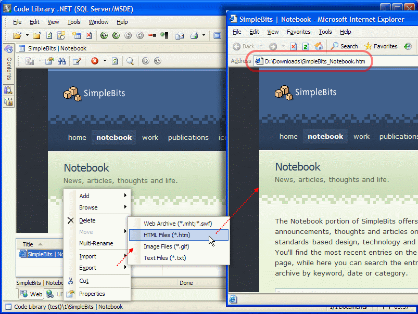
Task: Click the Back button in Internet Explorer
Action: pos(244,46)
